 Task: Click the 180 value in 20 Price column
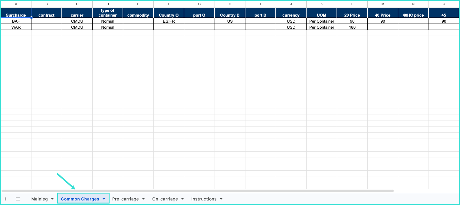pyautogui.click(x=352, y=27)
